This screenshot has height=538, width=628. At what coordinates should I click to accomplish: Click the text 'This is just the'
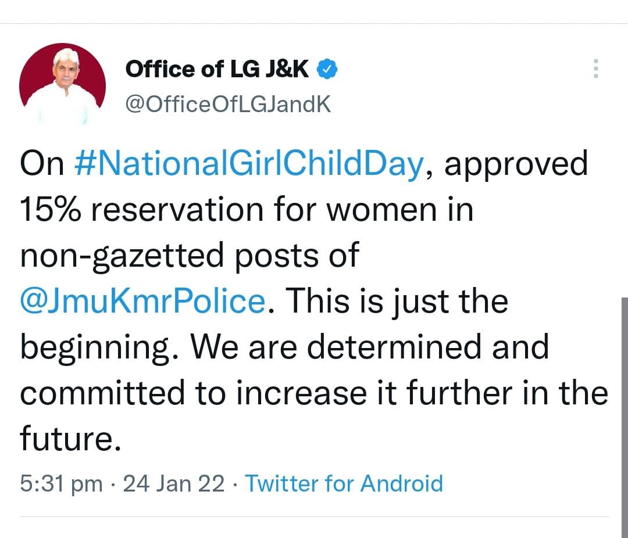tap(397, 301)
